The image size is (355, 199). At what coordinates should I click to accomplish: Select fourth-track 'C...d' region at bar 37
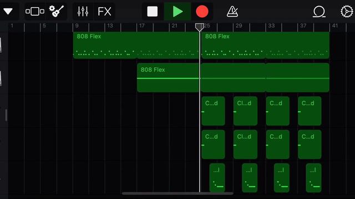click(310, 144)
